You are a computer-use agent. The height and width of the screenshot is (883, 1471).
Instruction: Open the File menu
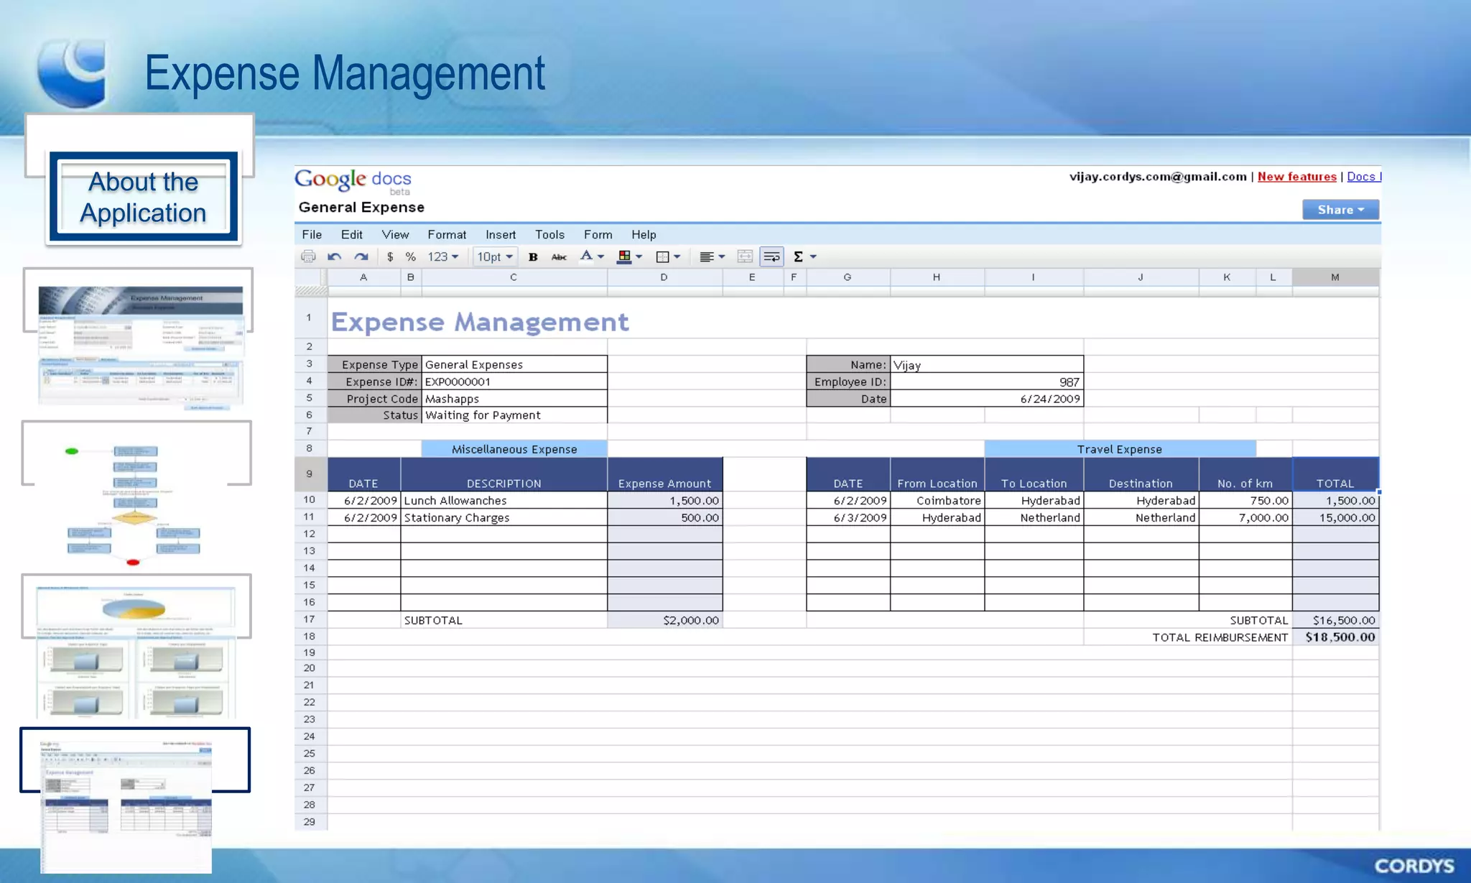click(312, 234)
